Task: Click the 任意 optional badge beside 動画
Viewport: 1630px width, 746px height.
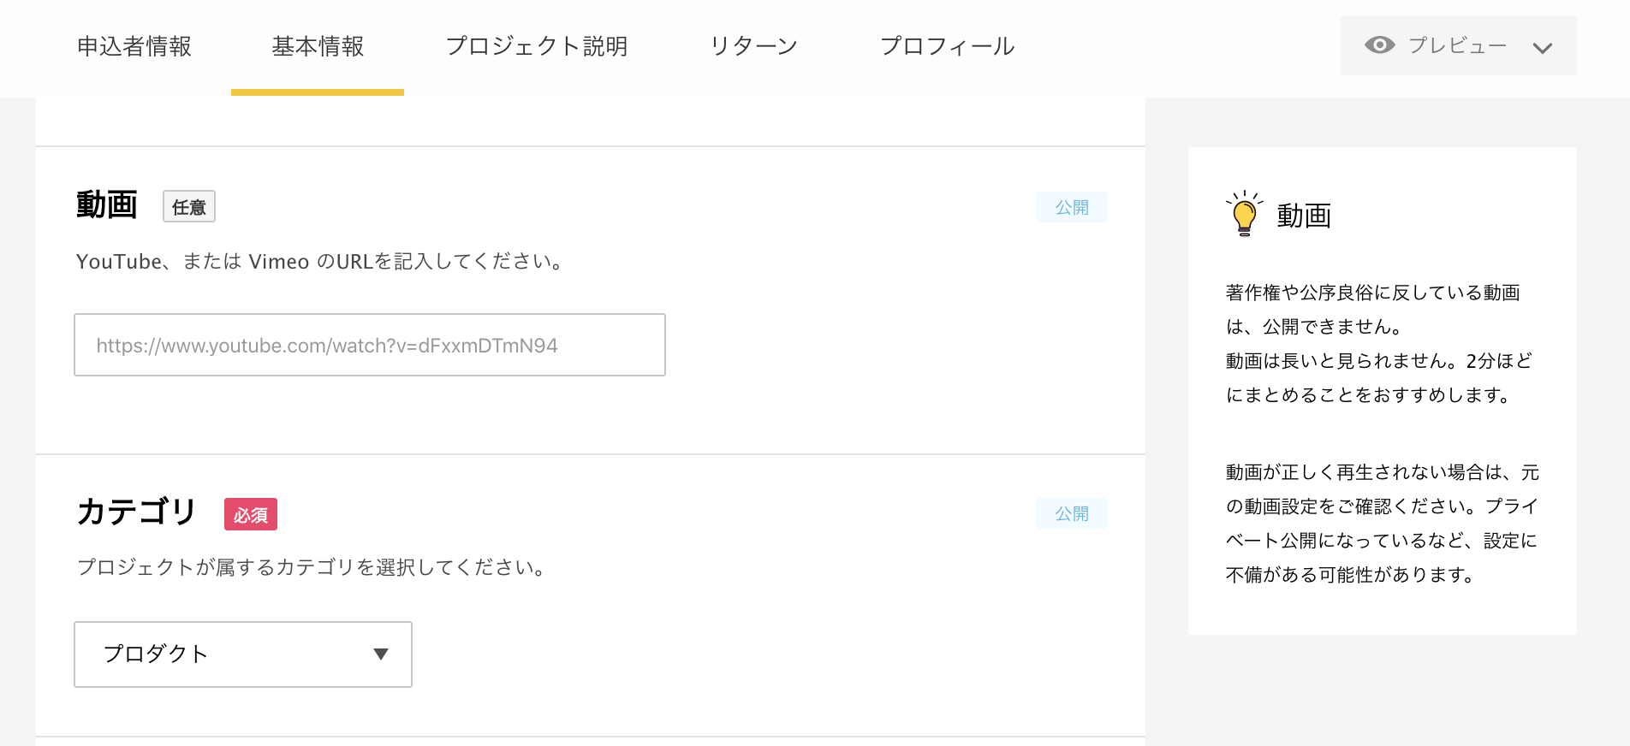Action: coord(189,207)
